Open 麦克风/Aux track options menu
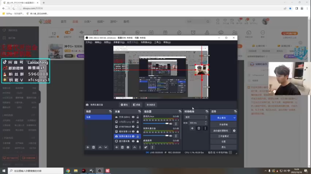This screenshot has height=174, width=311. point(176,124)
